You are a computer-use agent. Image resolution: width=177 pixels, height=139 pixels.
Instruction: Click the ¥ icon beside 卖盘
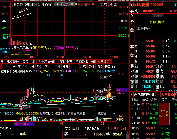[x=132, y=16]
